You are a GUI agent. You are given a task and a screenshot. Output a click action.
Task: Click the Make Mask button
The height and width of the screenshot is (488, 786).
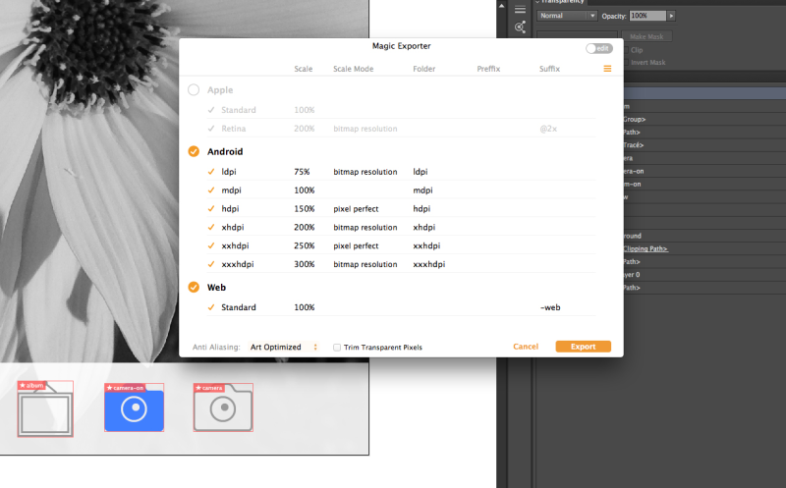[646, 36]
